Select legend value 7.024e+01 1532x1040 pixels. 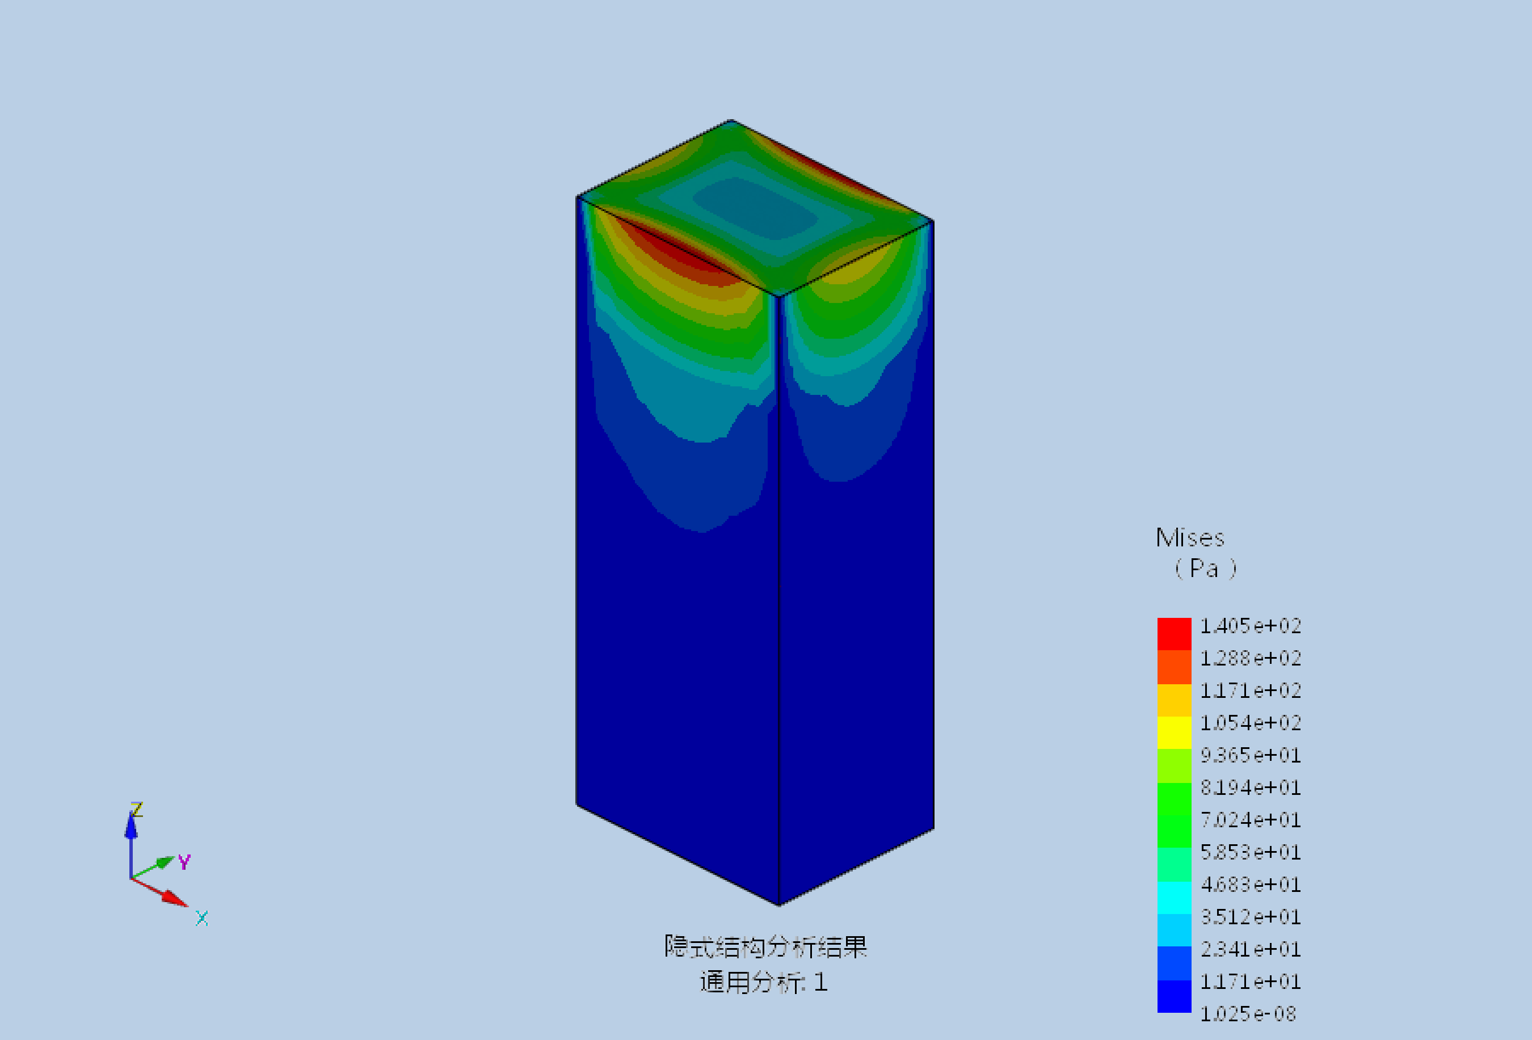point(1251,819)
